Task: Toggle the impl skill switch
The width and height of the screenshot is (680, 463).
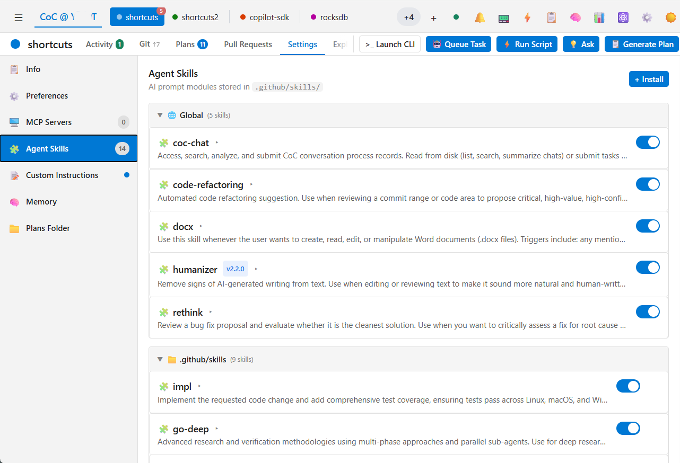Action: point(628,386)
